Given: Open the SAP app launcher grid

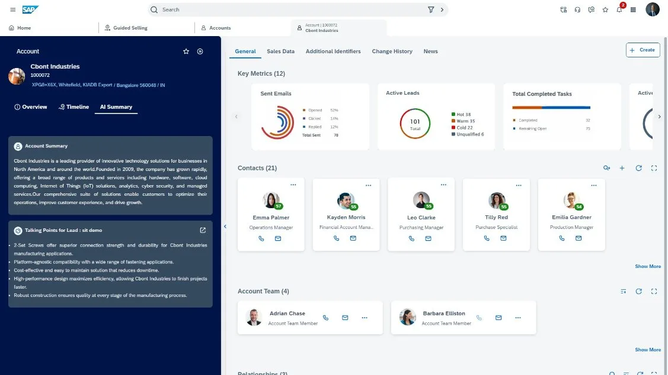Looking at the screenshot, I should (x=632, y=9).
